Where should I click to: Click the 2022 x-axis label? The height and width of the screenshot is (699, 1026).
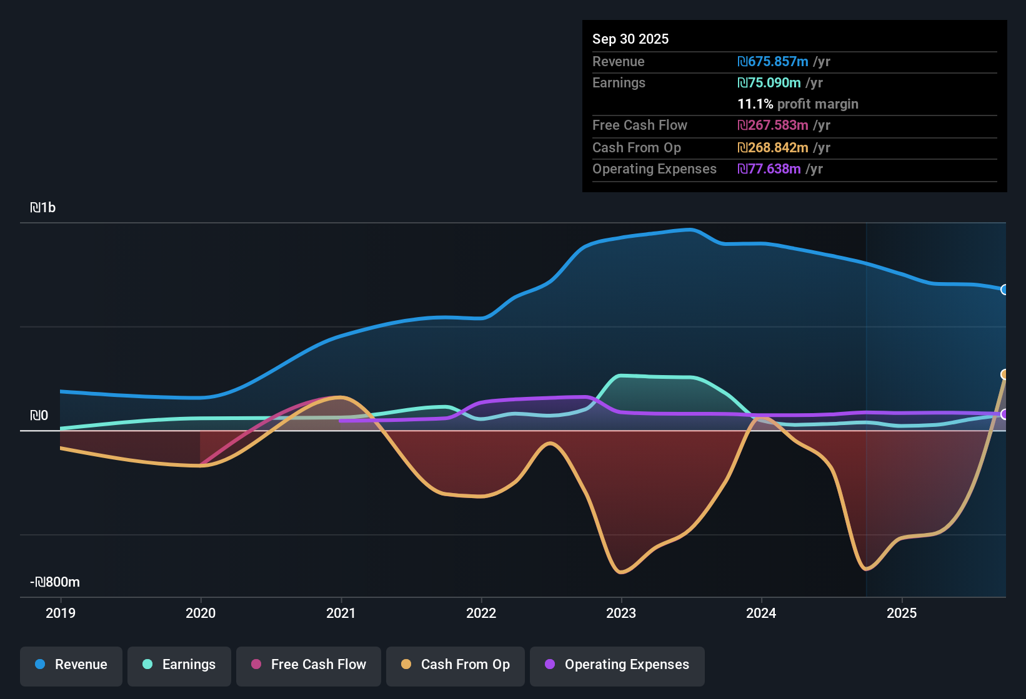point(481,613)
